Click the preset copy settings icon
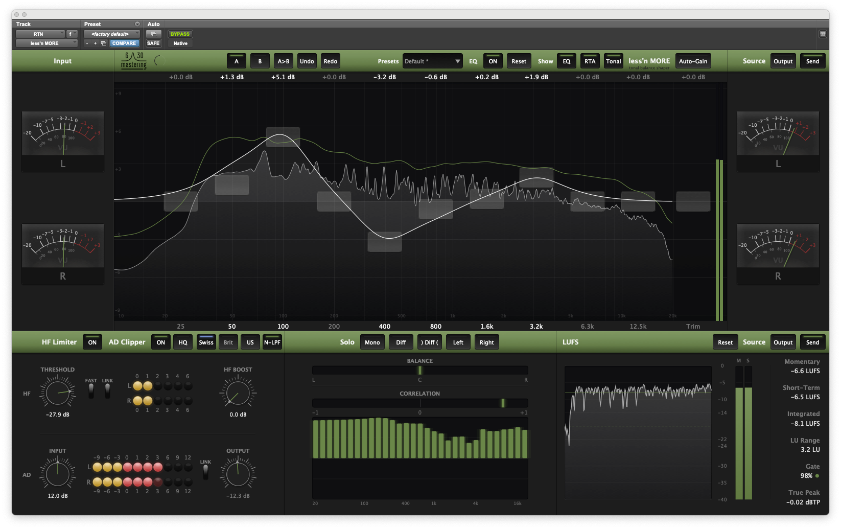Screen dimensions: 841x529 coord(104,43)
